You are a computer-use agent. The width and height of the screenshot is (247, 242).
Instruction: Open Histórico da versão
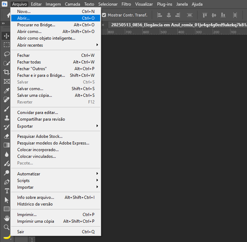(x=56, y=204)
